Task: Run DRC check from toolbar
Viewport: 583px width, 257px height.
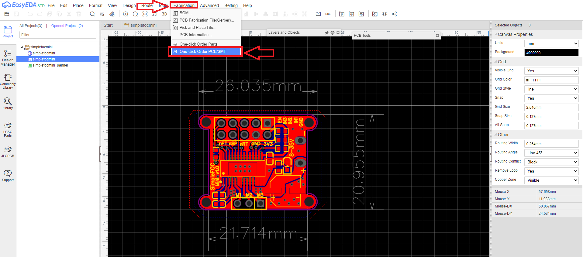Action: point(328,14)
